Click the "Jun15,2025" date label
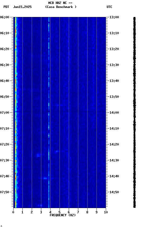The height and width of the screenshot is (229, 146). (22, 7)
